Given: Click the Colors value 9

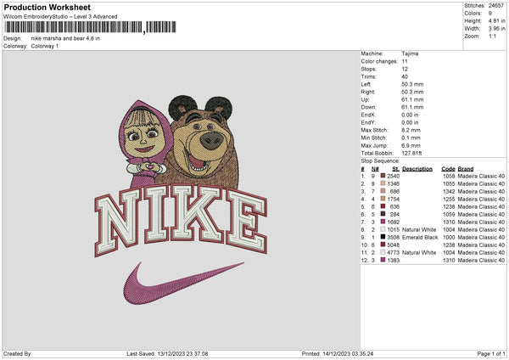Looking at the screenshot, I should point(490,14).
